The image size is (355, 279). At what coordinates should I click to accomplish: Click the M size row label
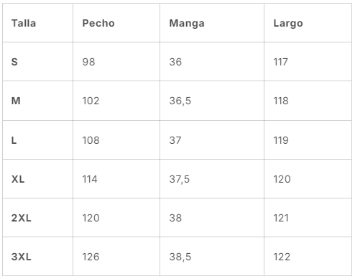point(16,101)
